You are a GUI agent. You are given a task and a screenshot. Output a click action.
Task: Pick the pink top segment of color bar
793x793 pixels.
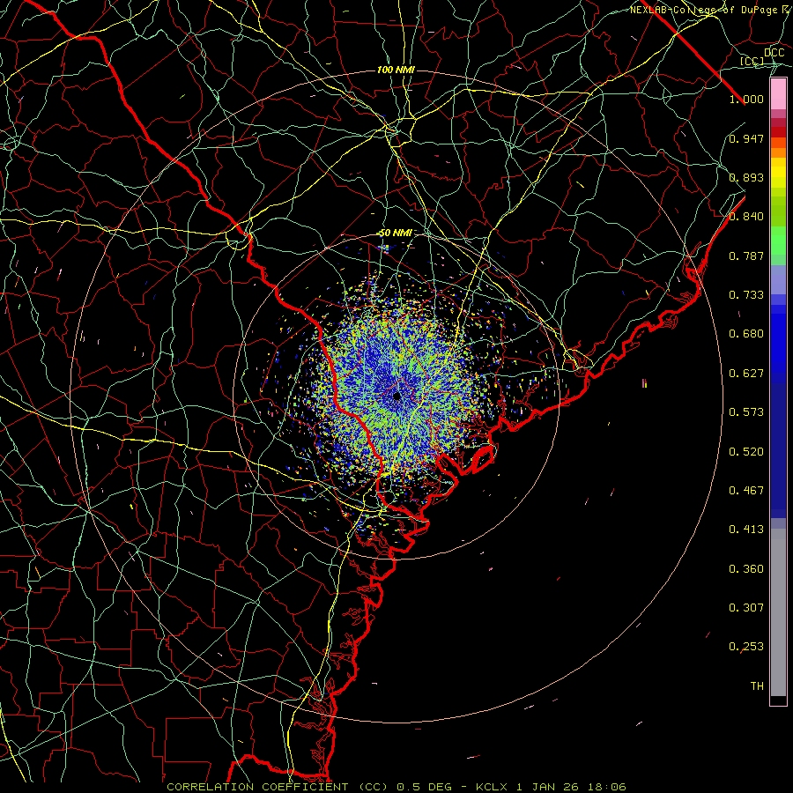click(778, 94)
